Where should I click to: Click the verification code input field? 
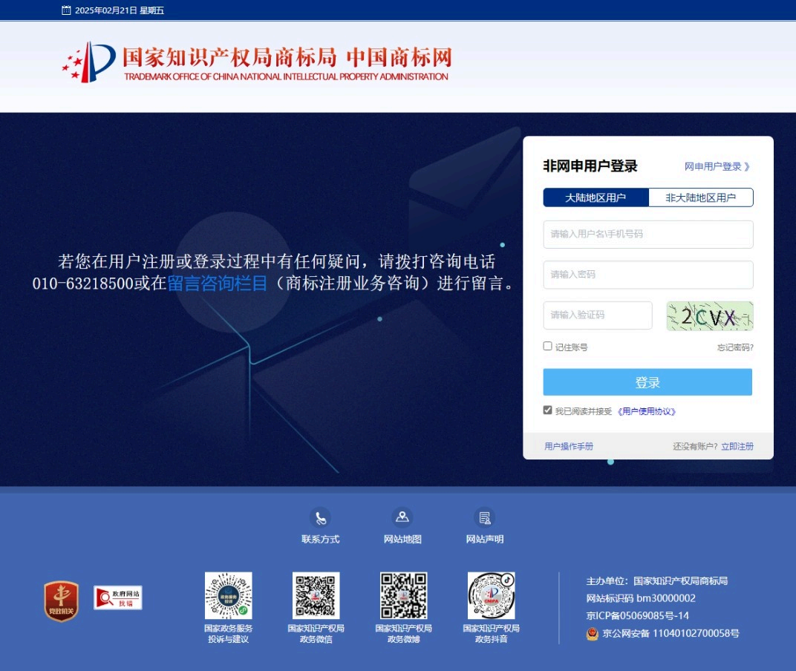(598, 315)
